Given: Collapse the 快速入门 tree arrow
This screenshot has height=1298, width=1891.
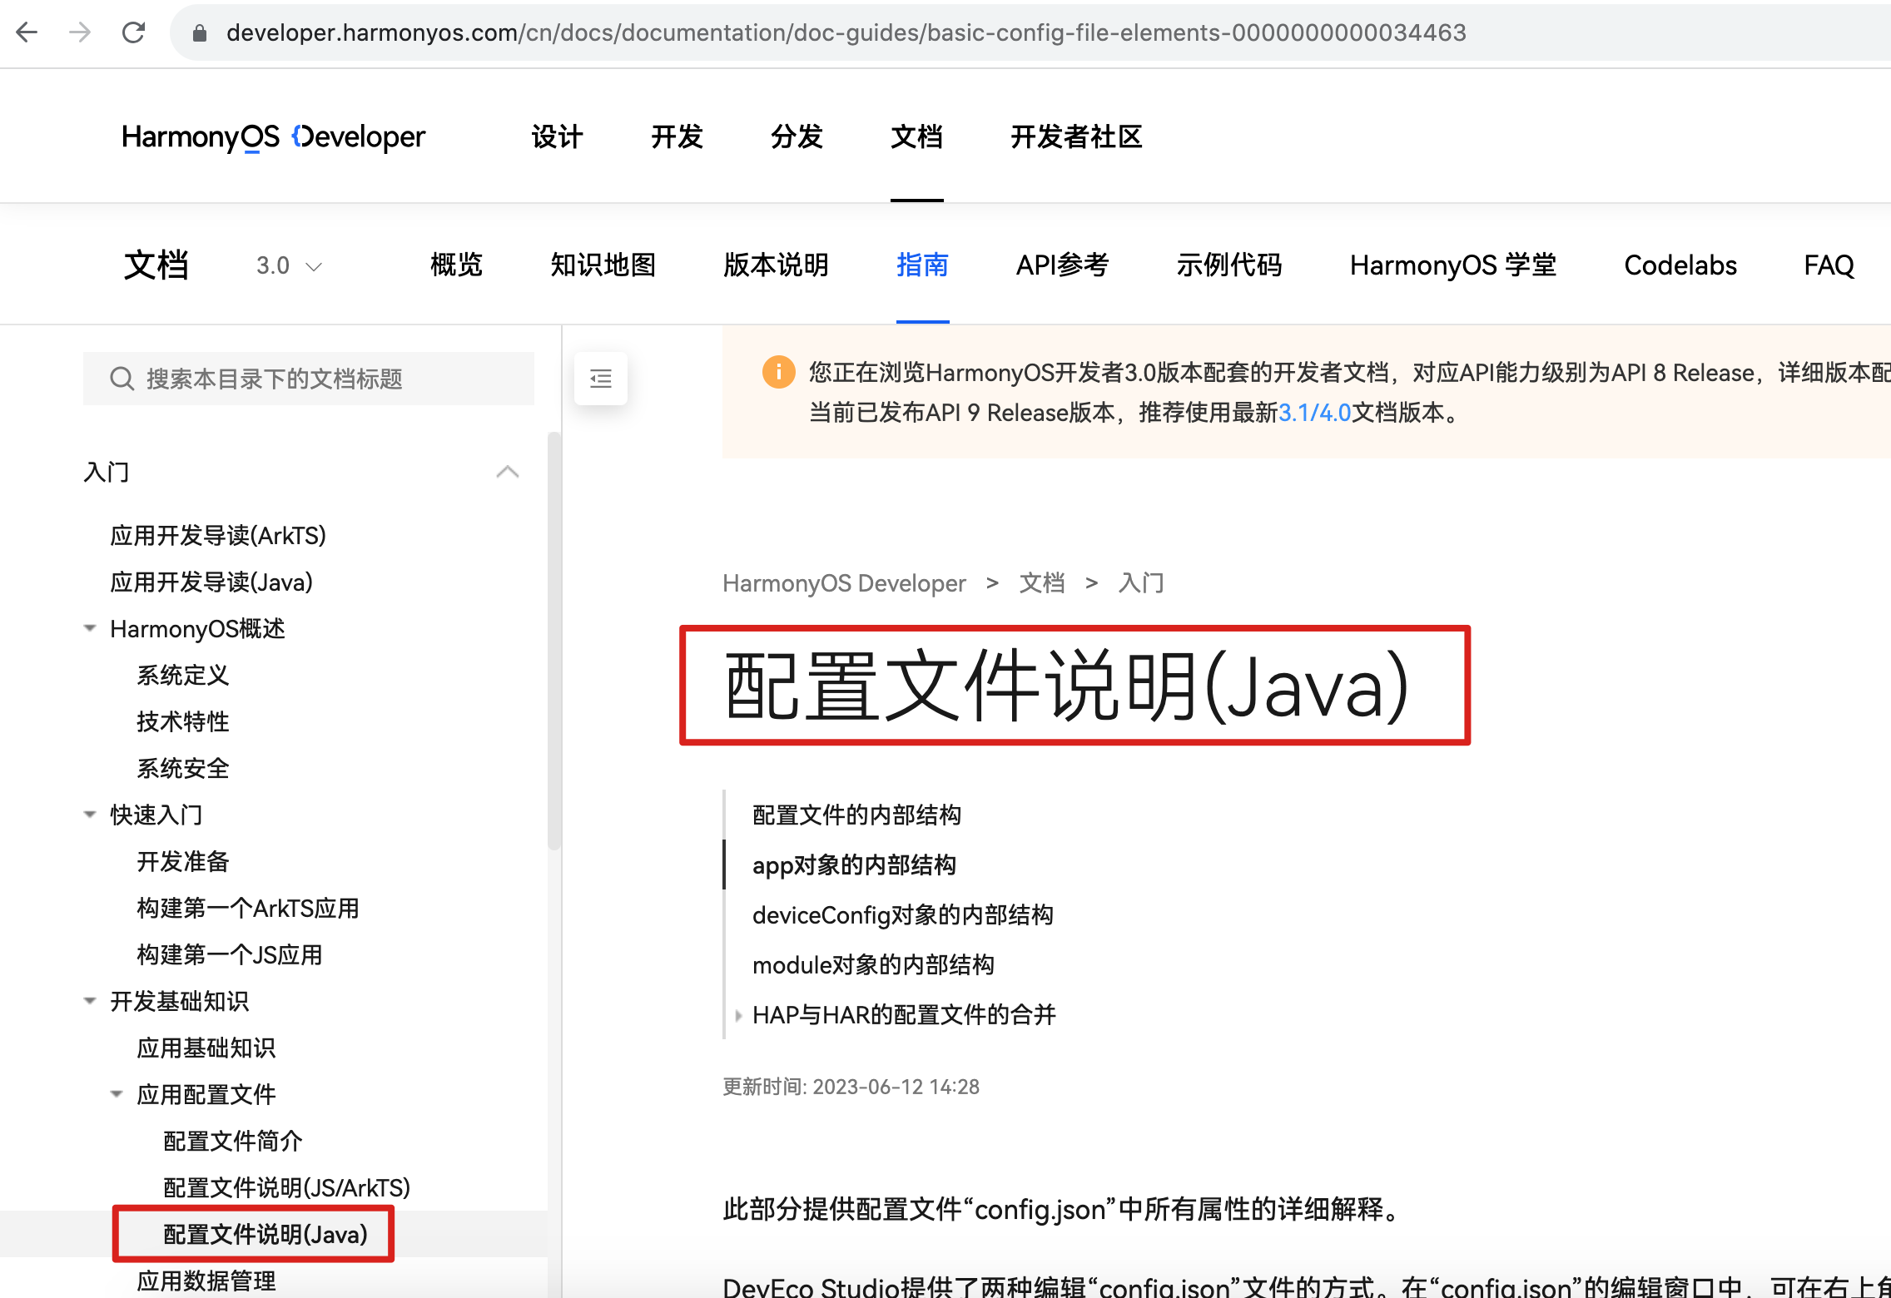Looking at the screenshot, I should click(x=90, y=815).
